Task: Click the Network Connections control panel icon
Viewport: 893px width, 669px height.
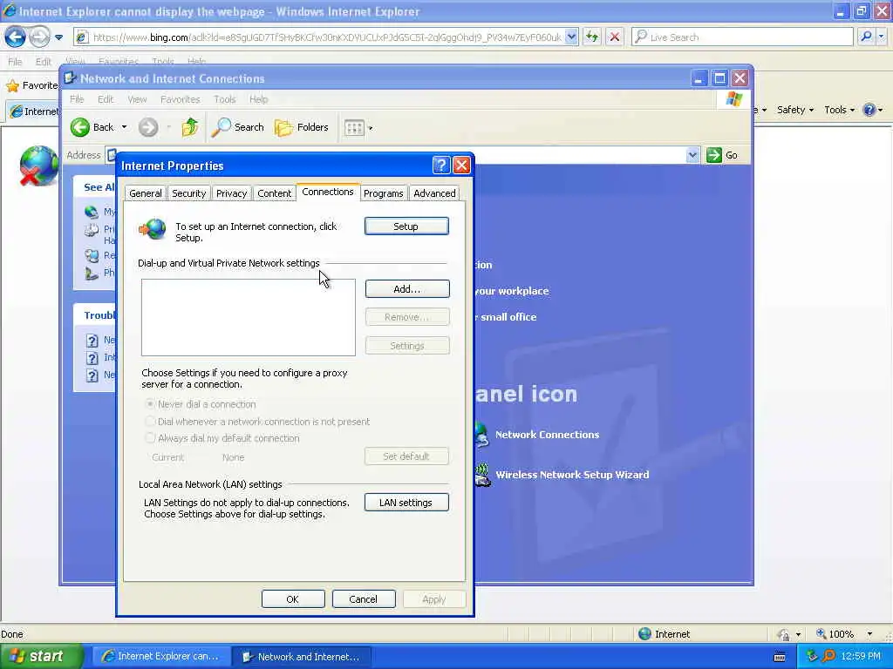Action: pyautogui.click(x=481, y=436)
